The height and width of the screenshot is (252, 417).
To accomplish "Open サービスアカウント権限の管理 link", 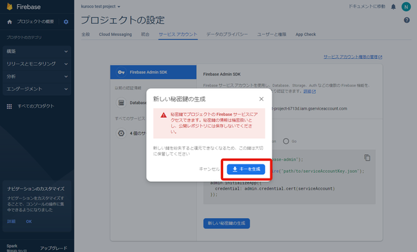I will click(352, 57).
